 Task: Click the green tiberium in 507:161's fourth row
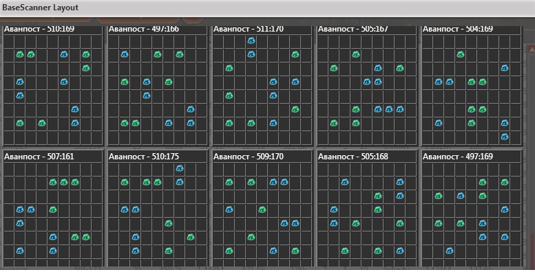tap(53, 209)
